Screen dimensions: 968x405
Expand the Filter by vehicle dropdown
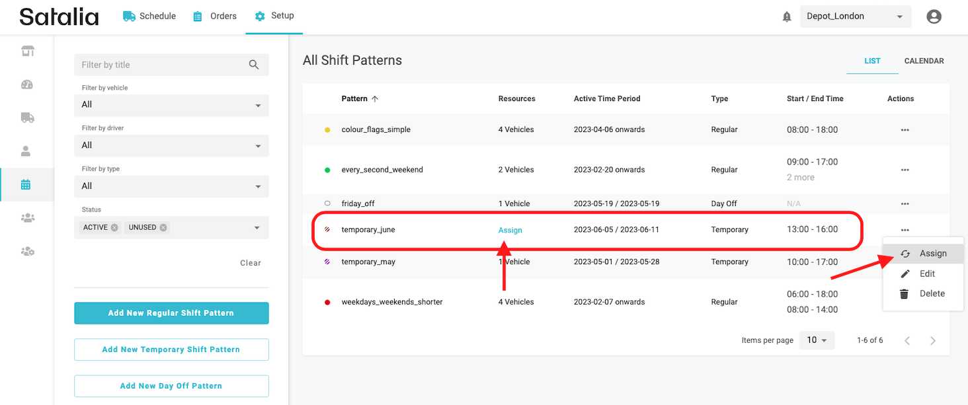[x=171, y=105]
